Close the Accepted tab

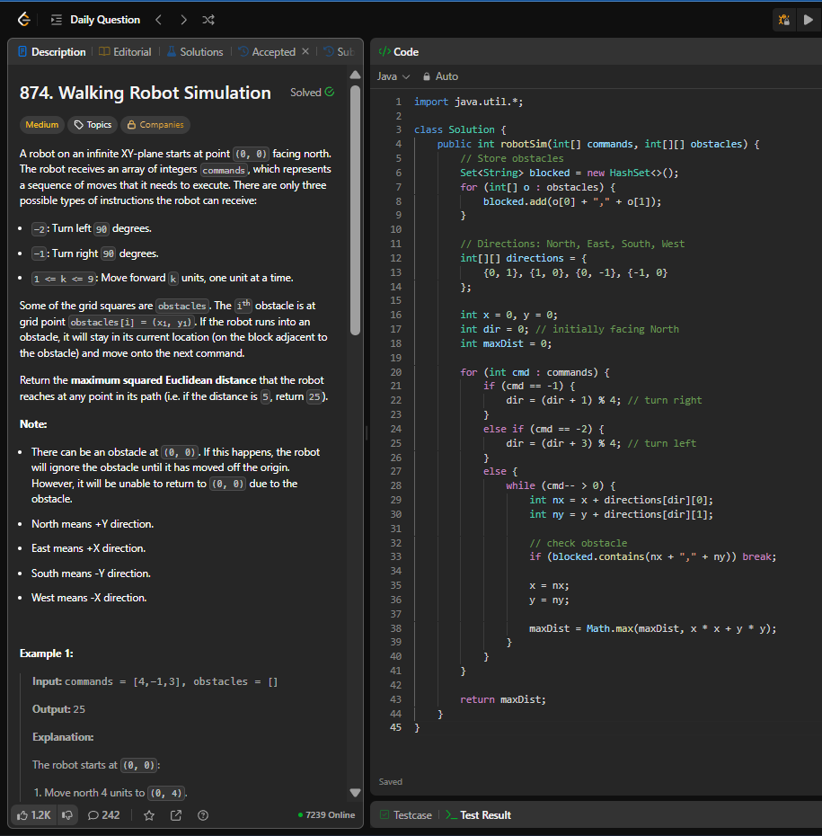tap(305, 51)
